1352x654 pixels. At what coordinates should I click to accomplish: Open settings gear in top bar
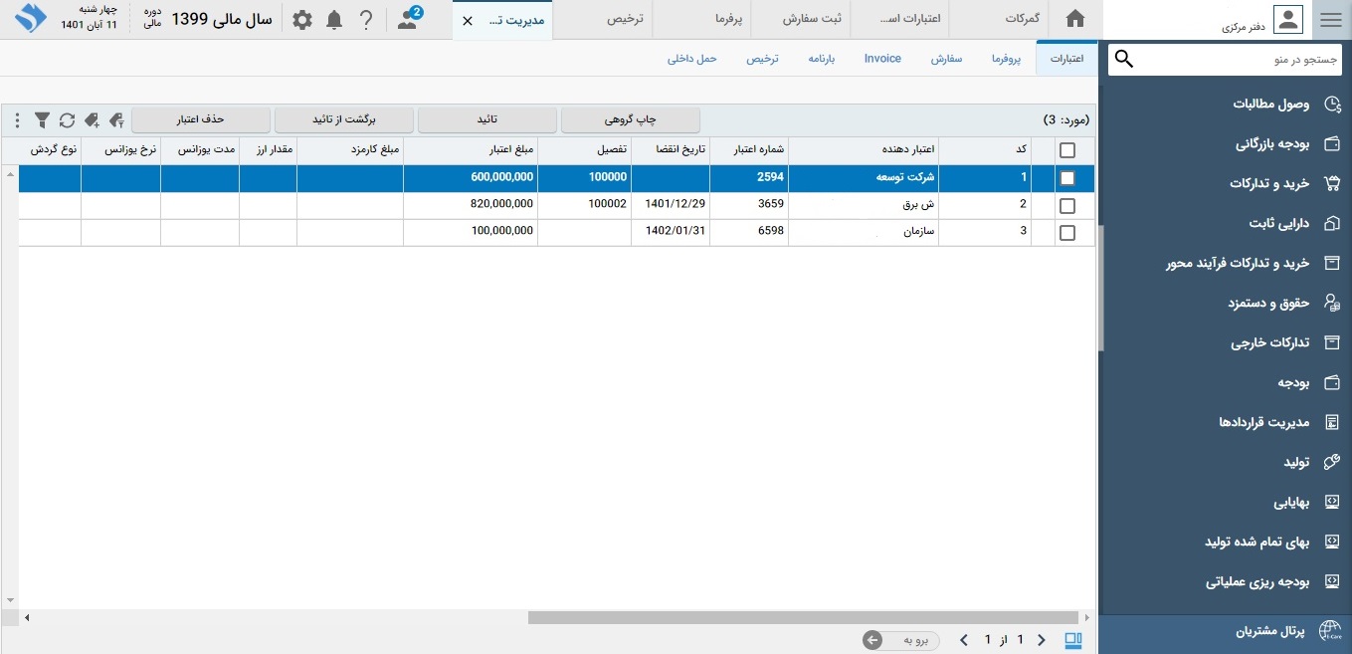click(x=302, y=20)
